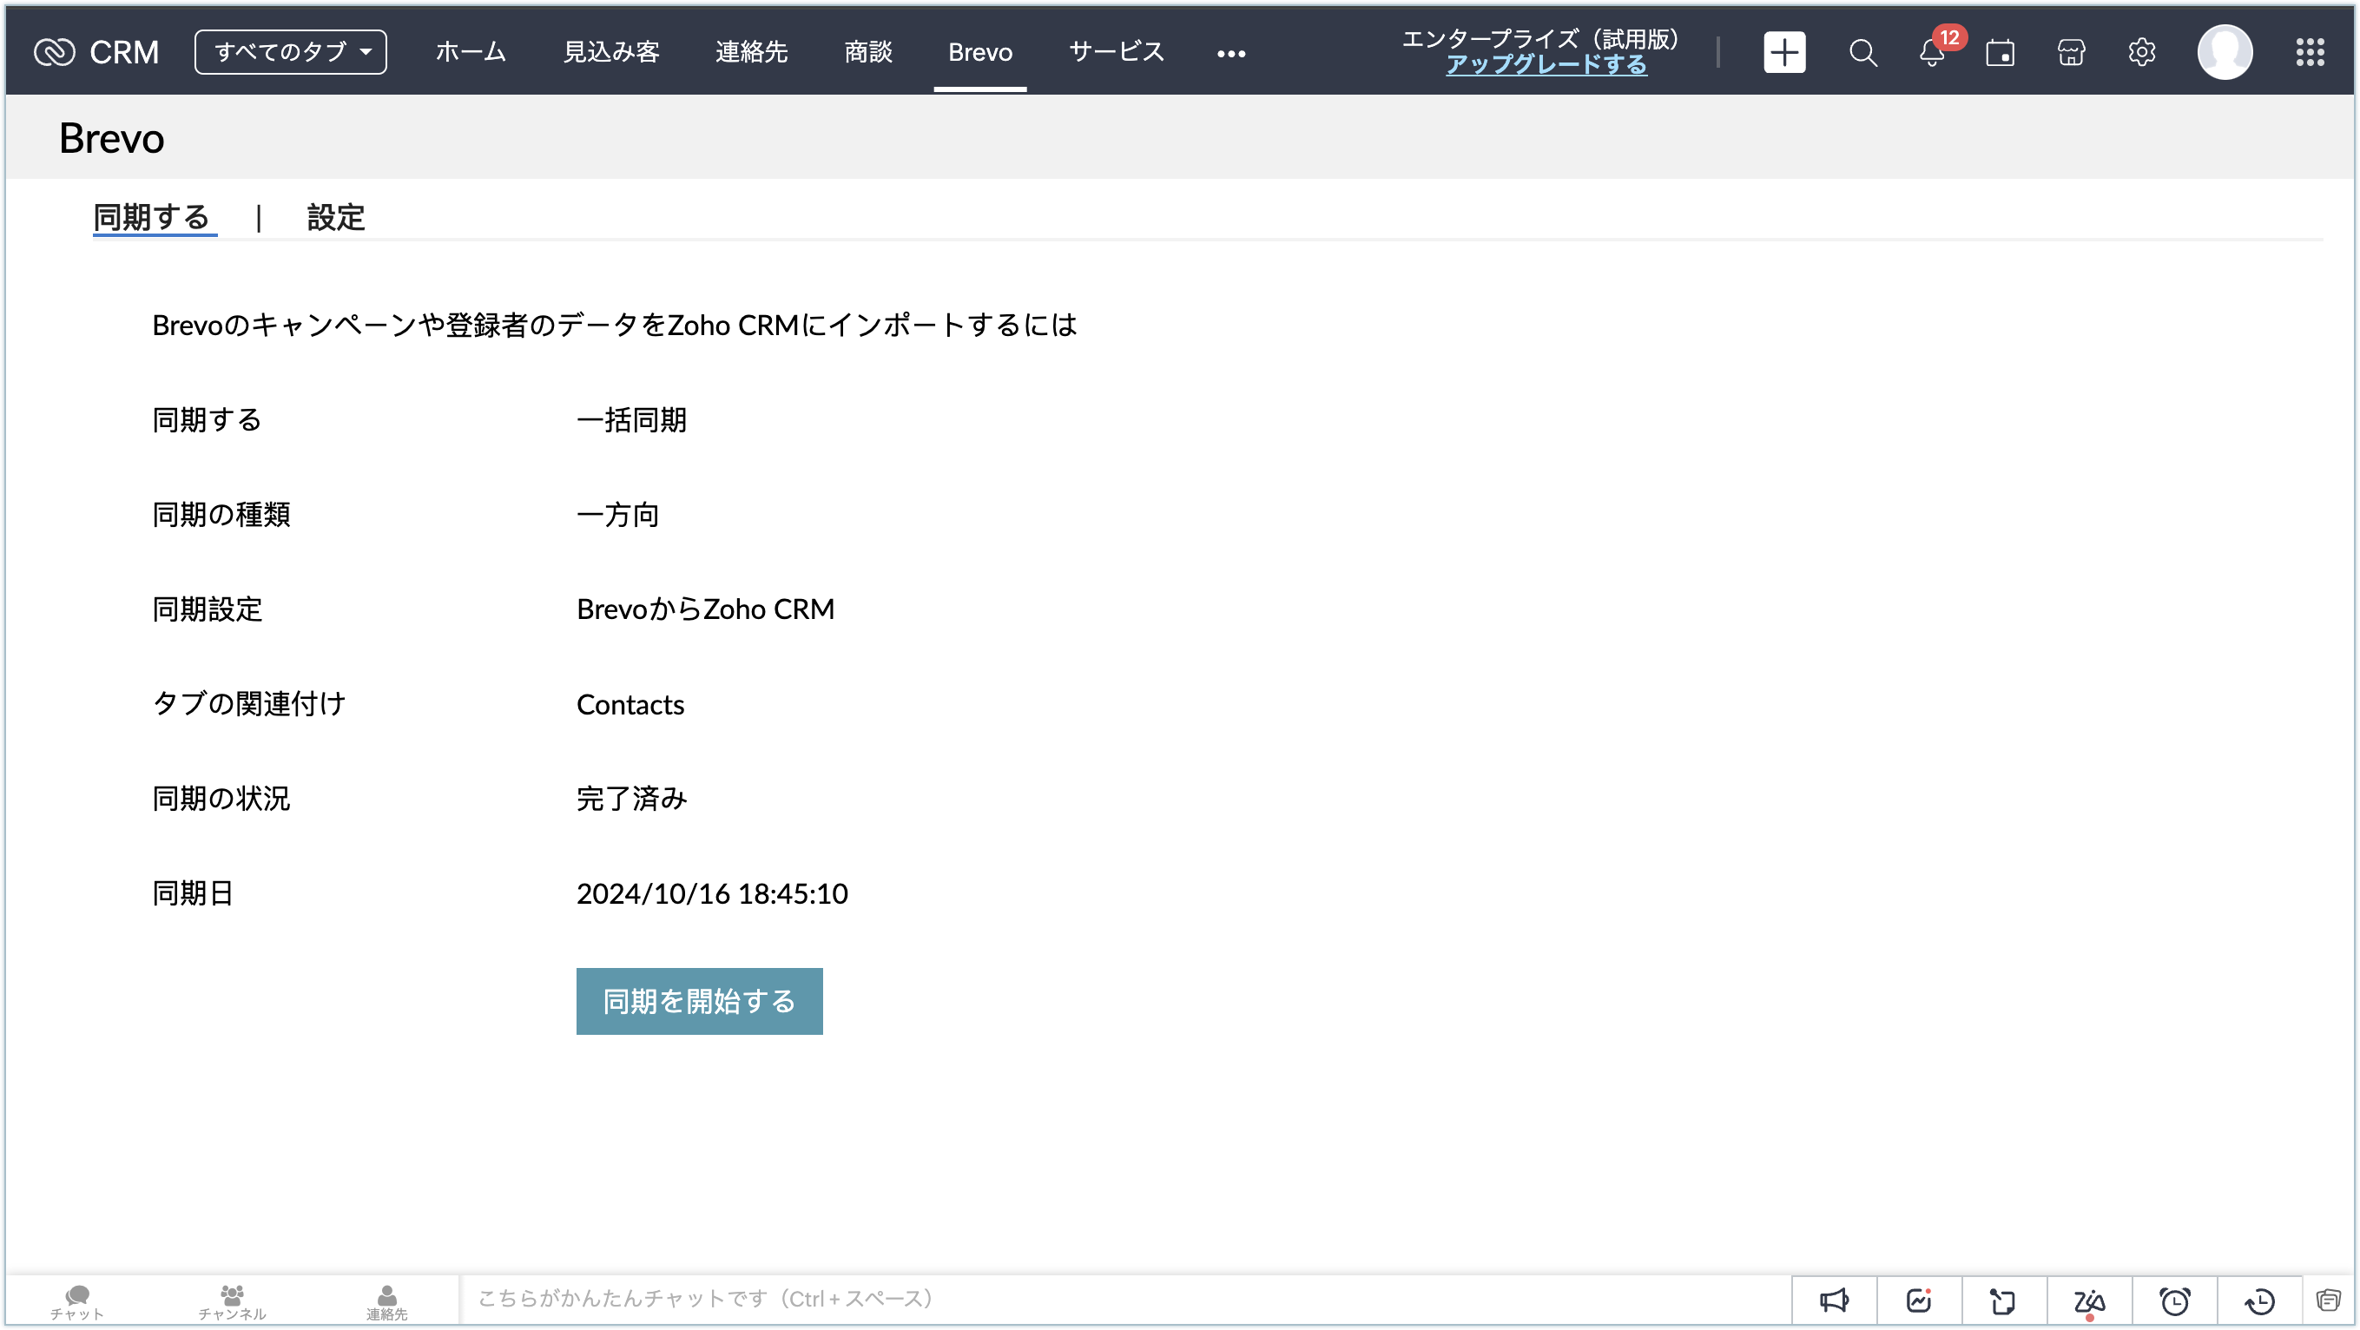
Task: Click the alarm clock reminders icon
Action: coord(2175,1300)
